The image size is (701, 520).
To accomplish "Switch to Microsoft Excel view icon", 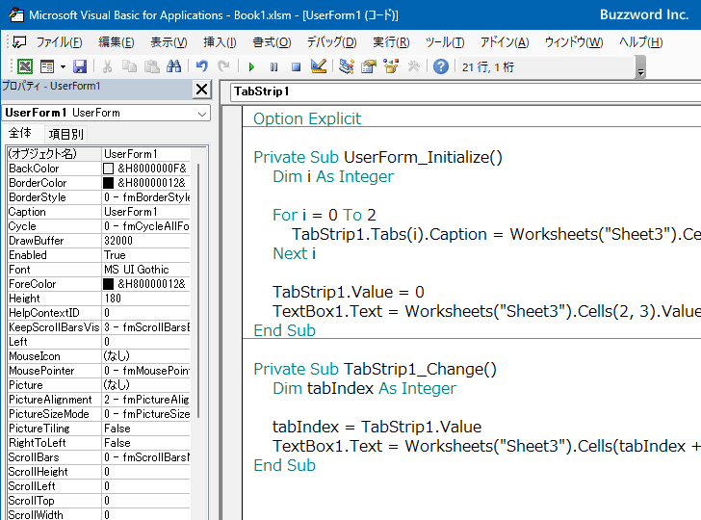I will tap(25, 67).
